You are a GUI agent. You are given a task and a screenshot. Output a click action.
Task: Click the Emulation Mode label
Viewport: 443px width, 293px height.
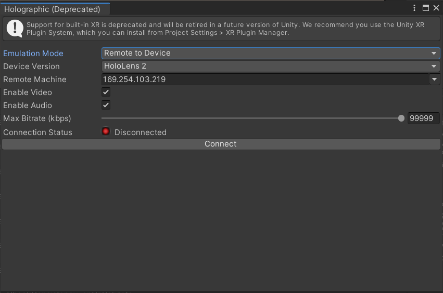pos(33,54)
